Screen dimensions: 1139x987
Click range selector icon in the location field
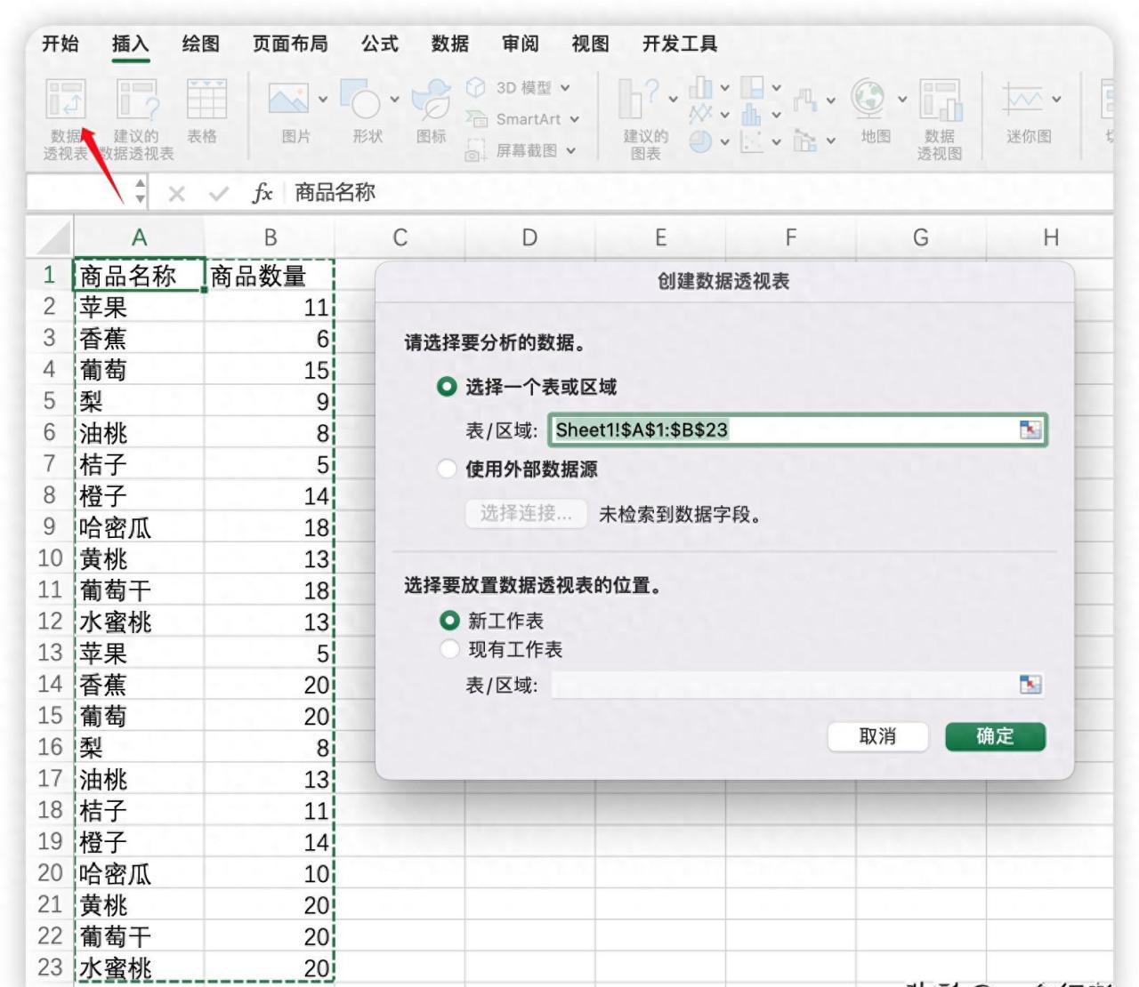click(1030, 685)
